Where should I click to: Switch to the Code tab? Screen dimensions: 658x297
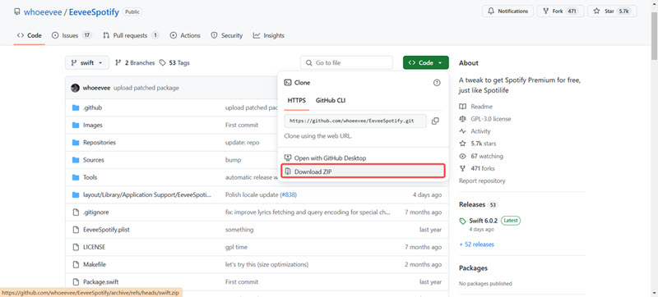tap(30, 35)
